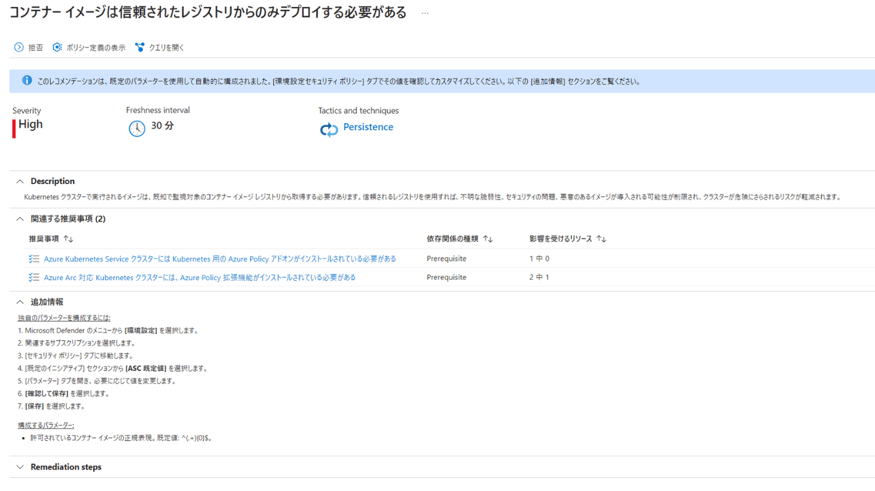Click step 1 Microsoft Defender のメニュー text

(108, 331)
